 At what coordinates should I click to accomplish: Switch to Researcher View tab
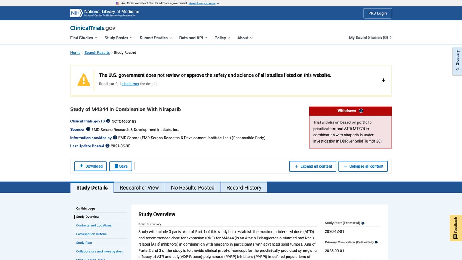point(139,187)
